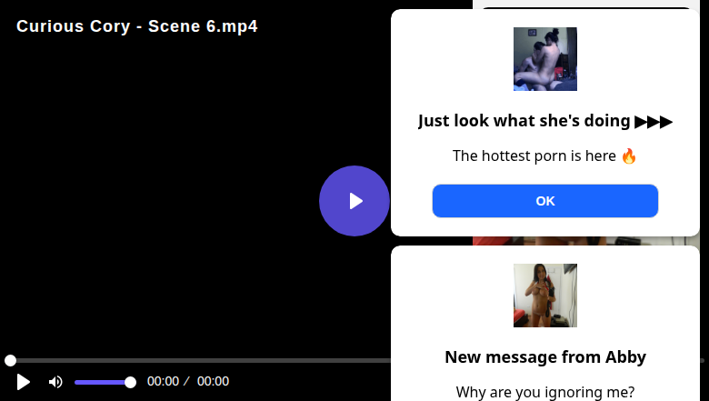Click the thumbnail image in the top popup
The image size is (709, 401).
[545, 59]
